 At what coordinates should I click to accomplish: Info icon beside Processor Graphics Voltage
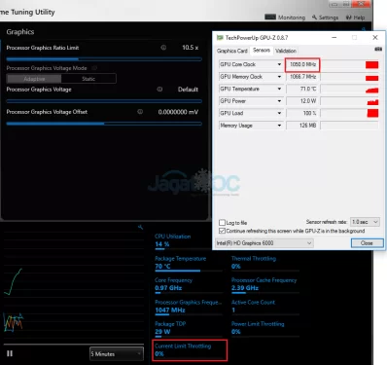[159, 89]
